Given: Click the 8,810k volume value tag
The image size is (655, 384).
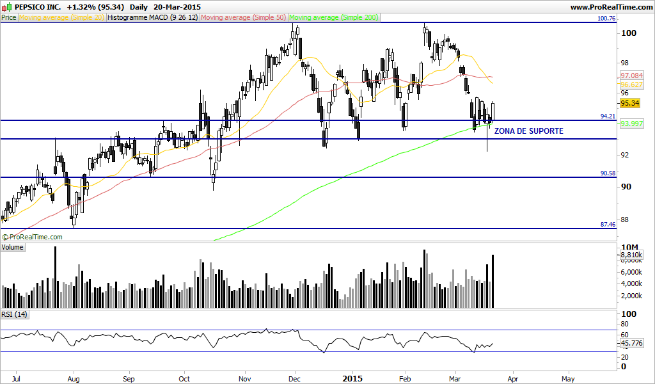Looking at the screenshot, I should (631, 255).
